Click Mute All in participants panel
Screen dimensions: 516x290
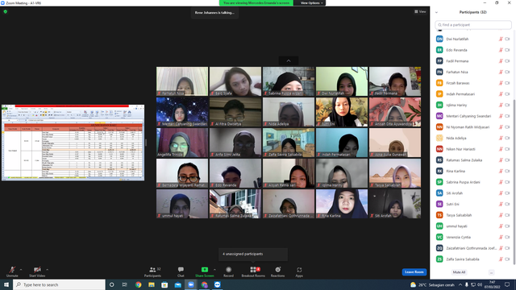pos(459,272)
